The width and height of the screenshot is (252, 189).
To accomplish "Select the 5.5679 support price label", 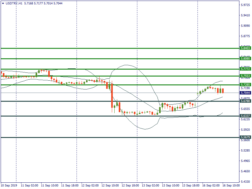I will tap(245, 137).
